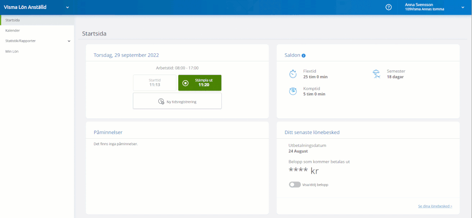
Task: Expand the Statistik/Rapporter sidebar section
Action: pos(69,41)
